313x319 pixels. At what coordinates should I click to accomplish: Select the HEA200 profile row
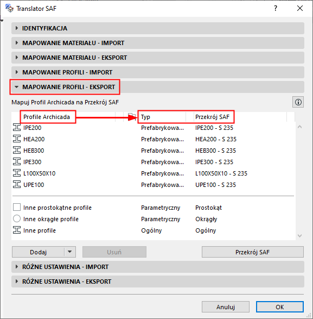pyautogui.click(x=154, y=139)
